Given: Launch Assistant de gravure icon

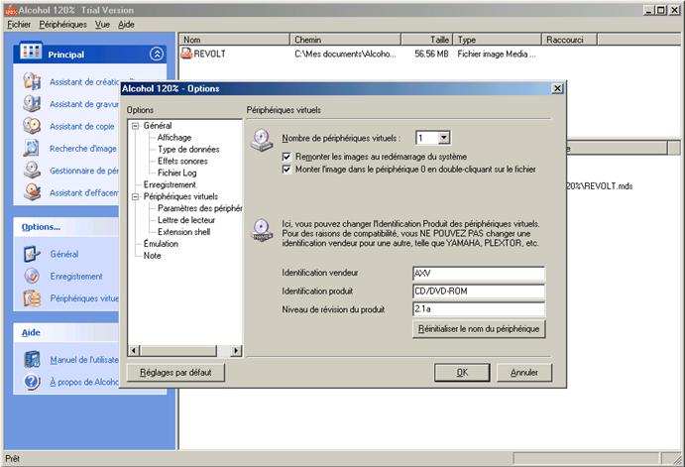Looking at the screenshot, I should pyautogui.click(x=32, y=104).
